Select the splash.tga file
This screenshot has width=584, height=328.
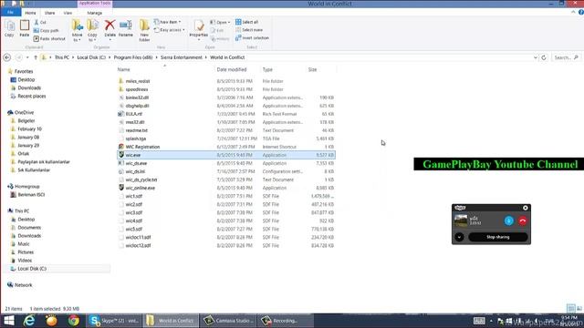pyautogui.click(x=136, y=138)
